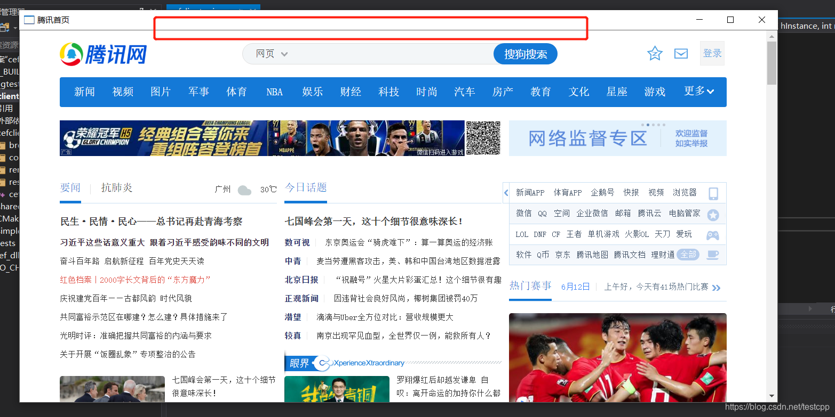Image resolution: width=835 pixels, height=417 pixels.
Task: Open the red 红色档案 article link
Action: tap(136, 280)
